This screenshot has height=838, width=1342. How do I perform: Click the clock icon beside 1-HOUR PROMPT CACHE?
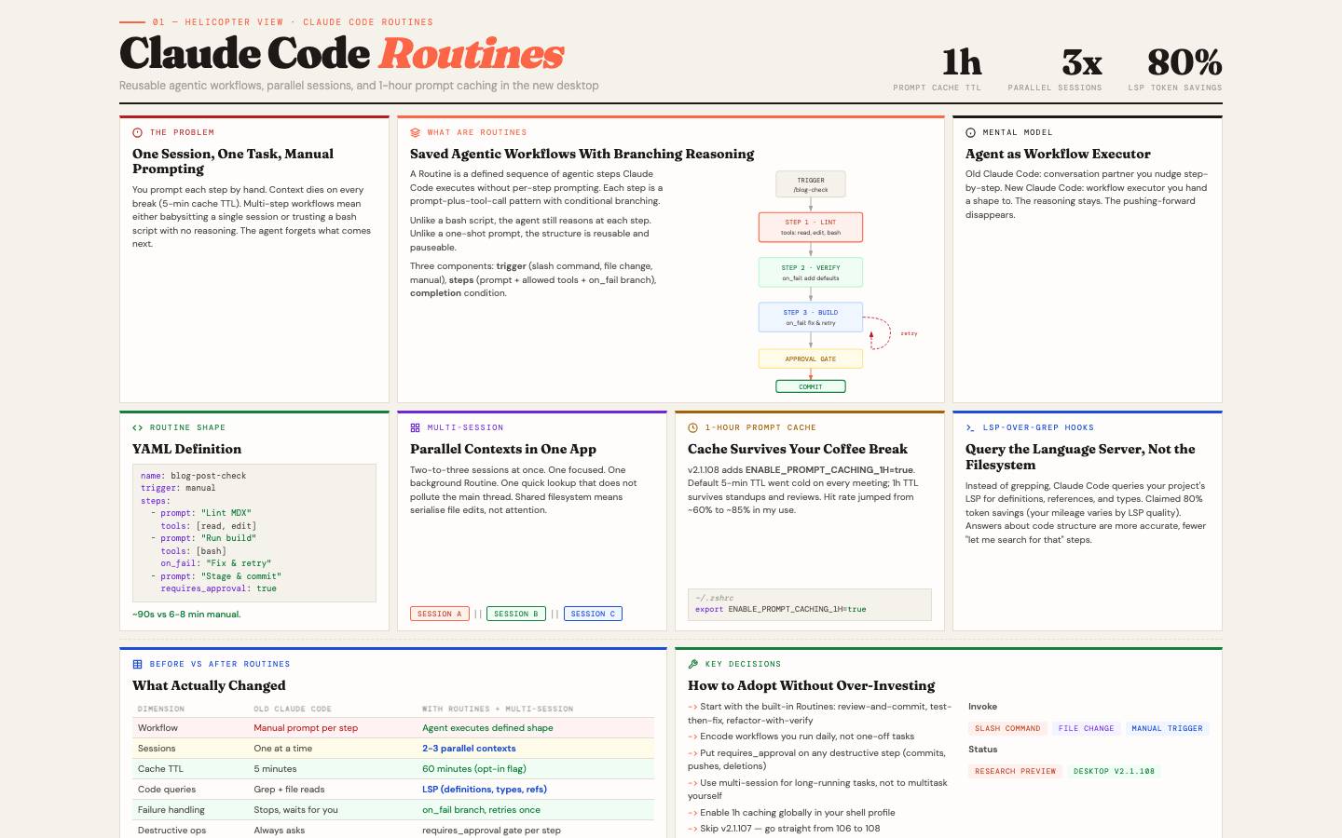point(692,427)
